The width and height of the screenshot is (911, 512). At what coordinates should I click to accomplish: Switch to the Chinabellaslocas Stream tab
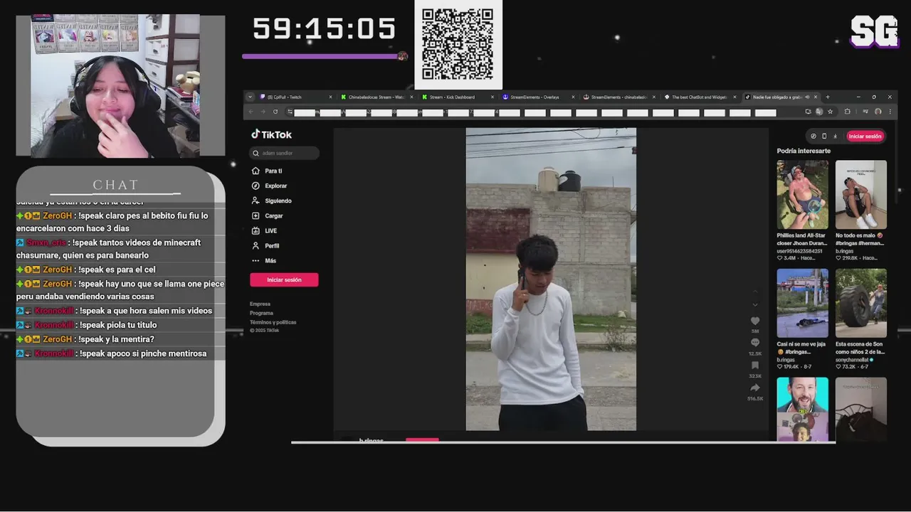click(x=376, y=97)
